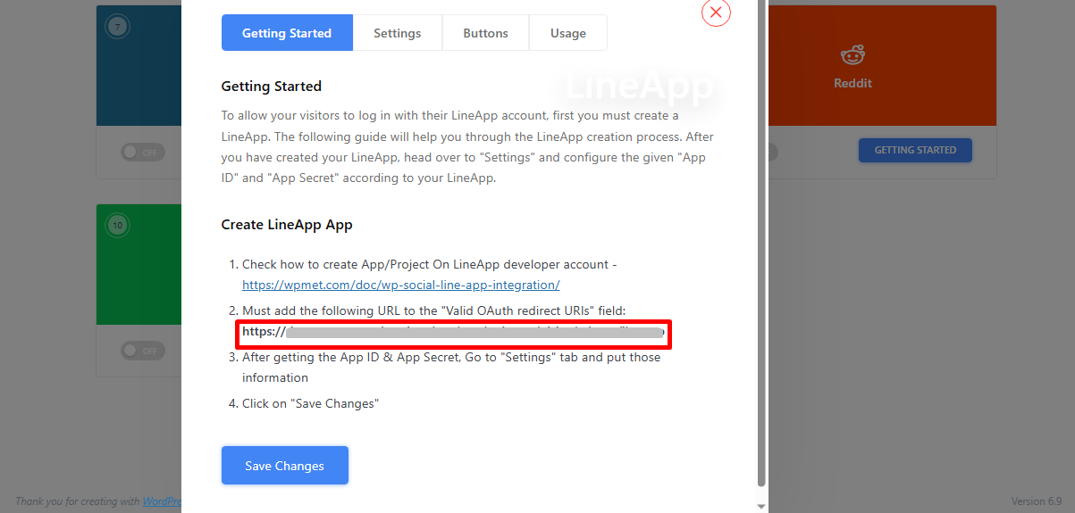Switch to the Getting Started tab

pyautogui.click(x=287, y=33)
